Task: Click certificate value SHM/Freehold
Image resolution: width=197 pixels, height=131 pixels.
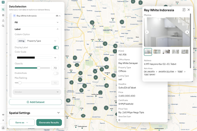Action: 126,104
